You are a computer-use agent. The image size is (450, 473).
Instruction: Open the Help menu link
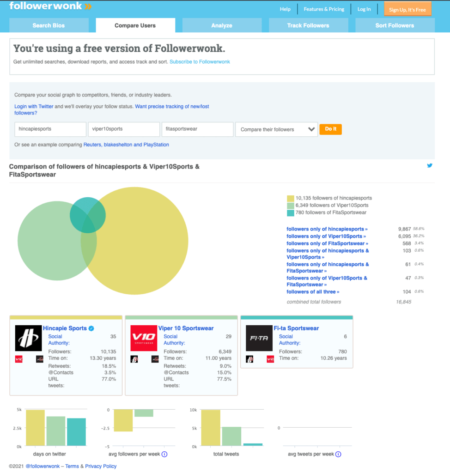tap(285, 9)
